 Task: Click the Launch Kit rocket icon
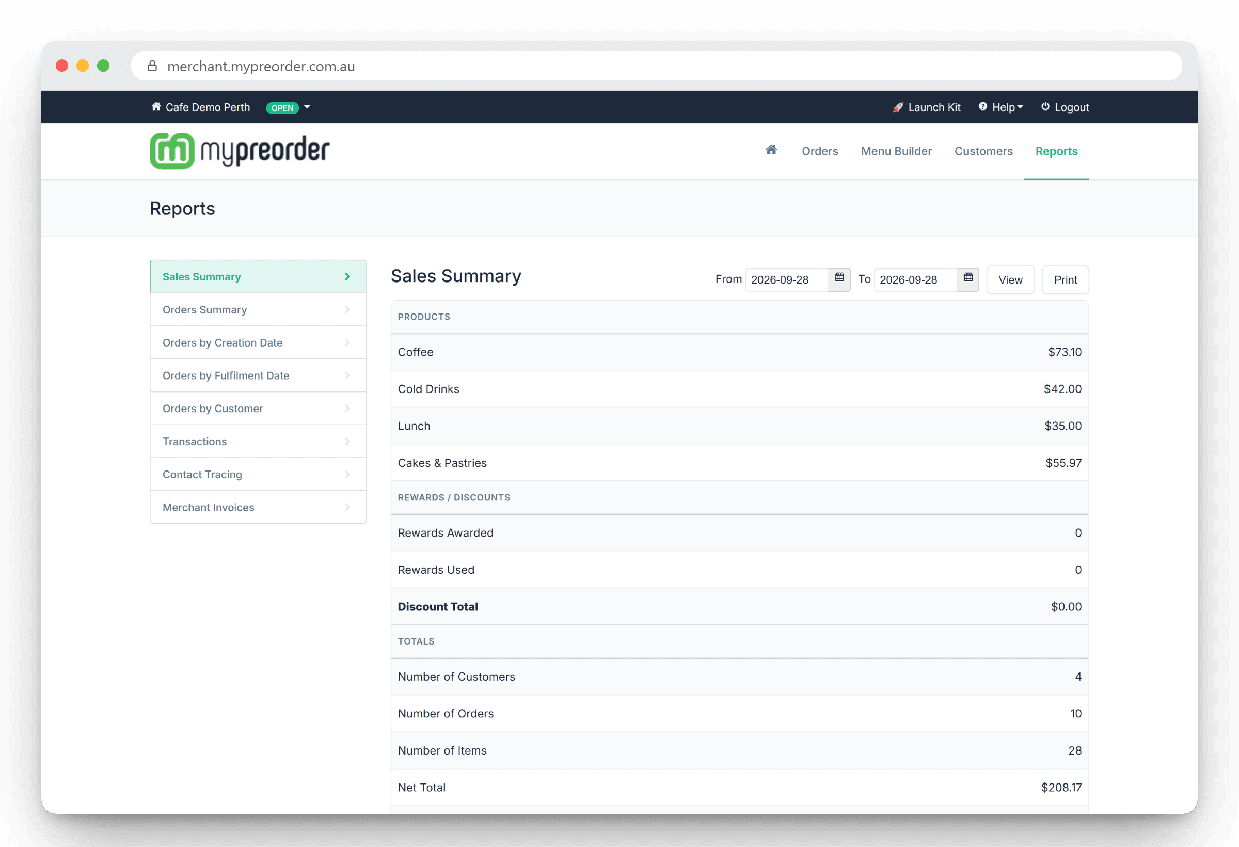[x=898, y=107]
